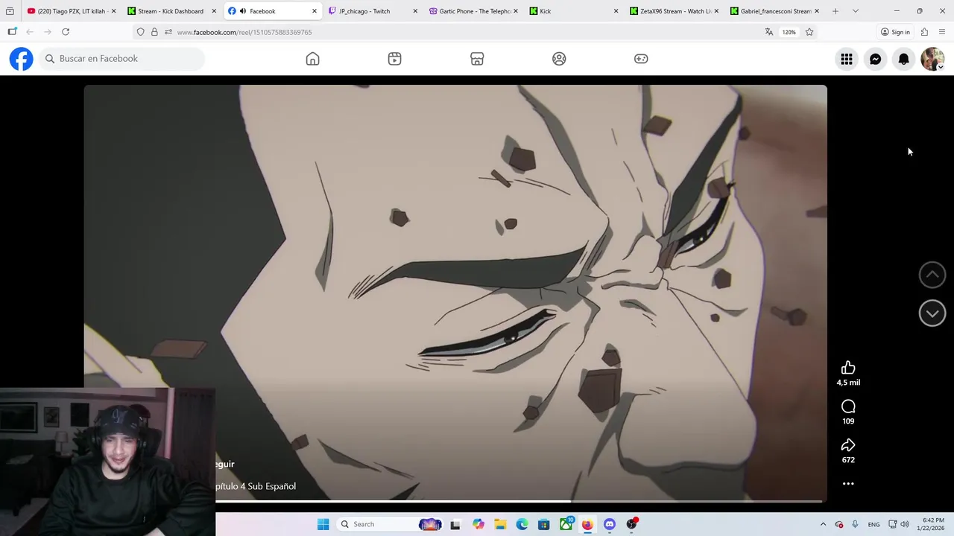The height and width of the screenshot is (536, 954).
Task: Open the reel's three-dot more options
Action: (x=848, y=484)
